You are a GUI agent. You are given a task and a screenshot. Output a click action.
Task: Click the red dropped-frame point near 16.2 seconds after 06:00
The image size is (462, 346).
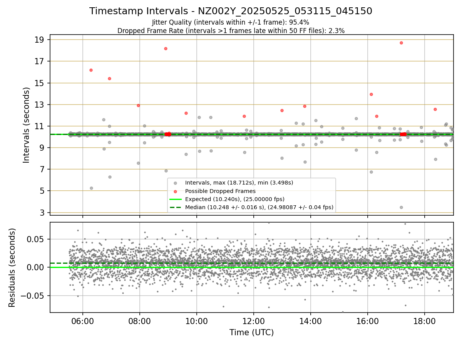pos(91,70)
